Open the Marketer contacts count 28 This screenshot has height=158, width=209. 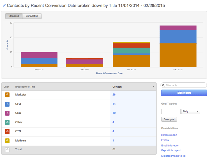click(x=114, y=95)
